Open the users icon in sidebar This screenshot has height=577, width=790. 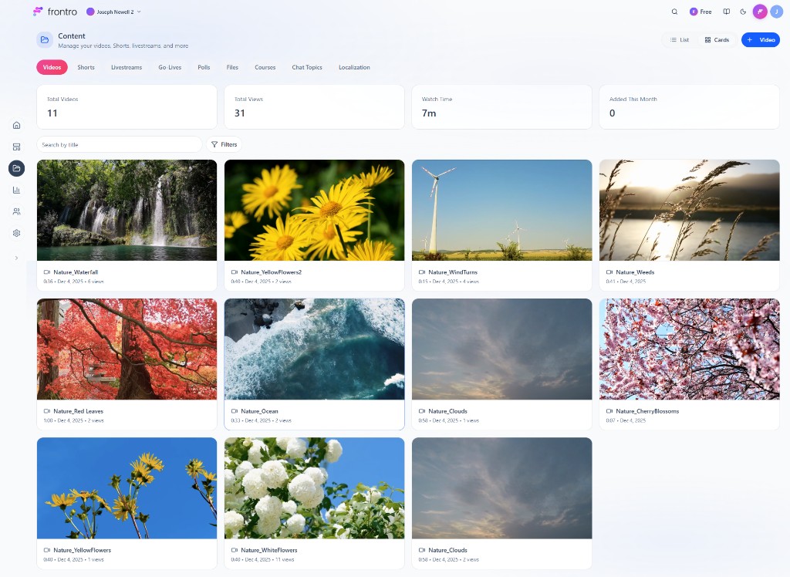16,211
